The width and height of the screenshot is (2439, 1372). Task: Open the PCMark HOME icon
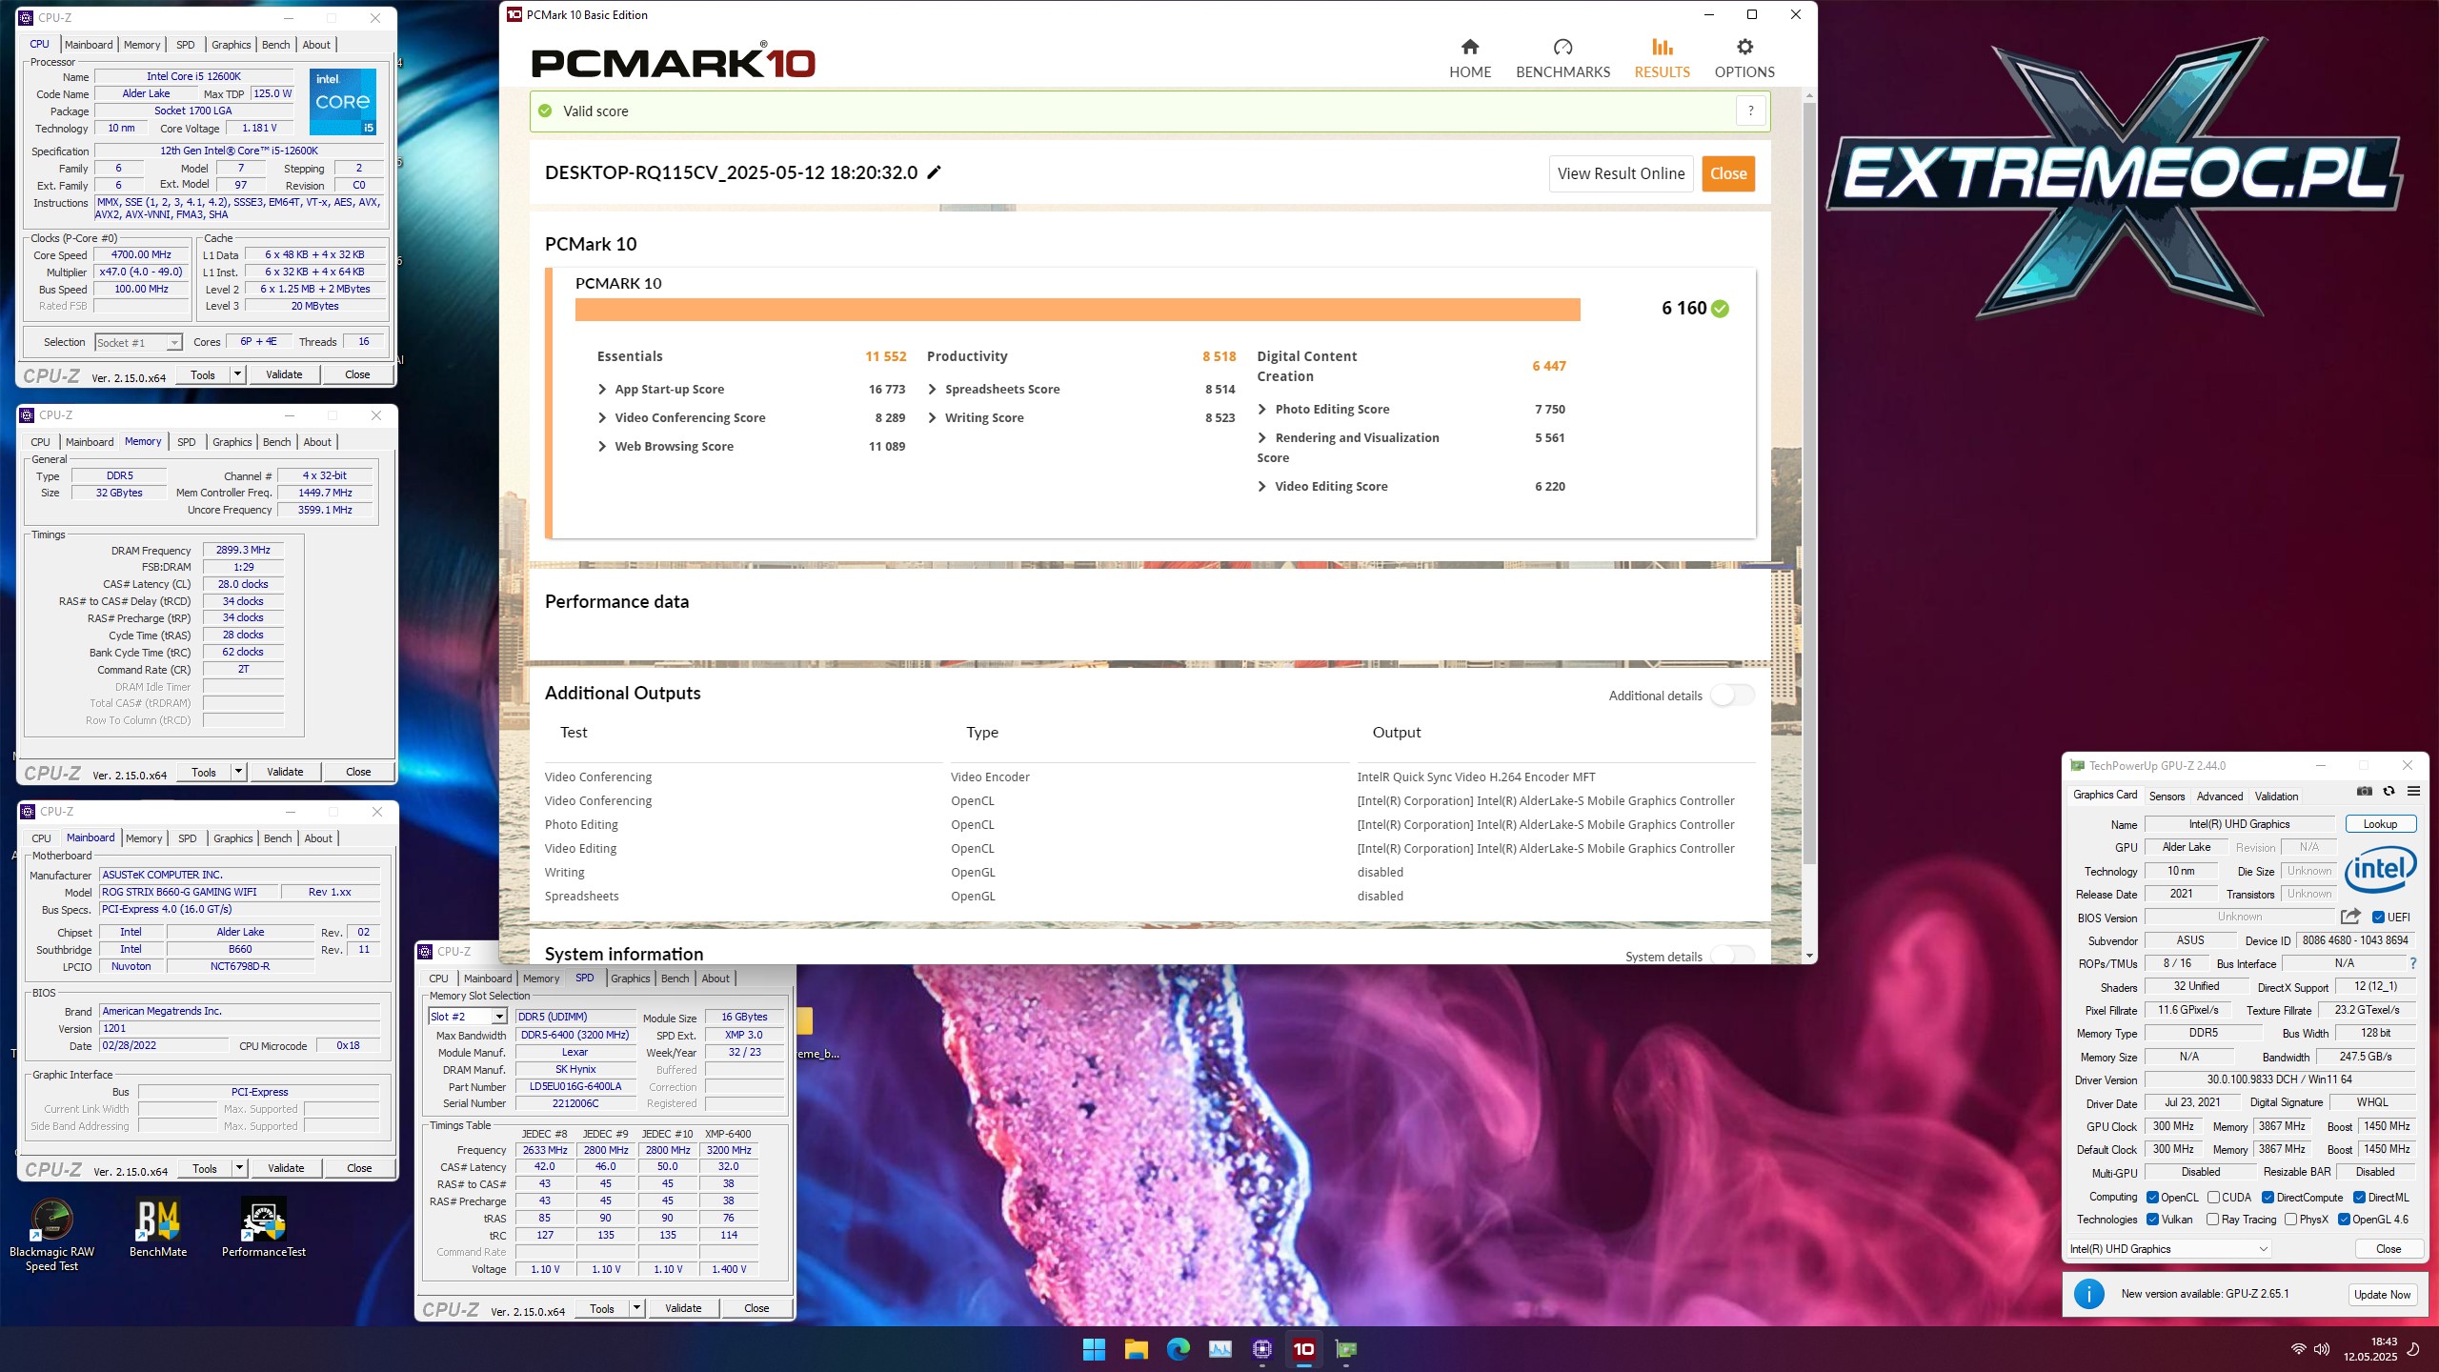[1470, 47]
